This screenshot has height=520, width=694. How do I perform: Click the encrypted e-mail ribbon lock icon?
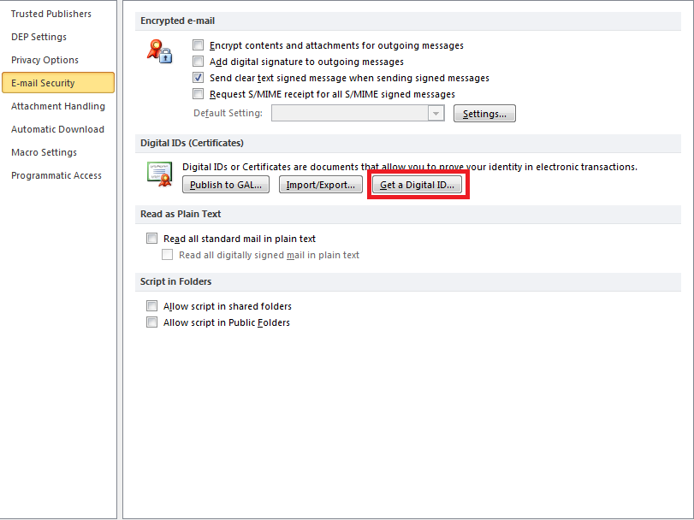[159, 52]
